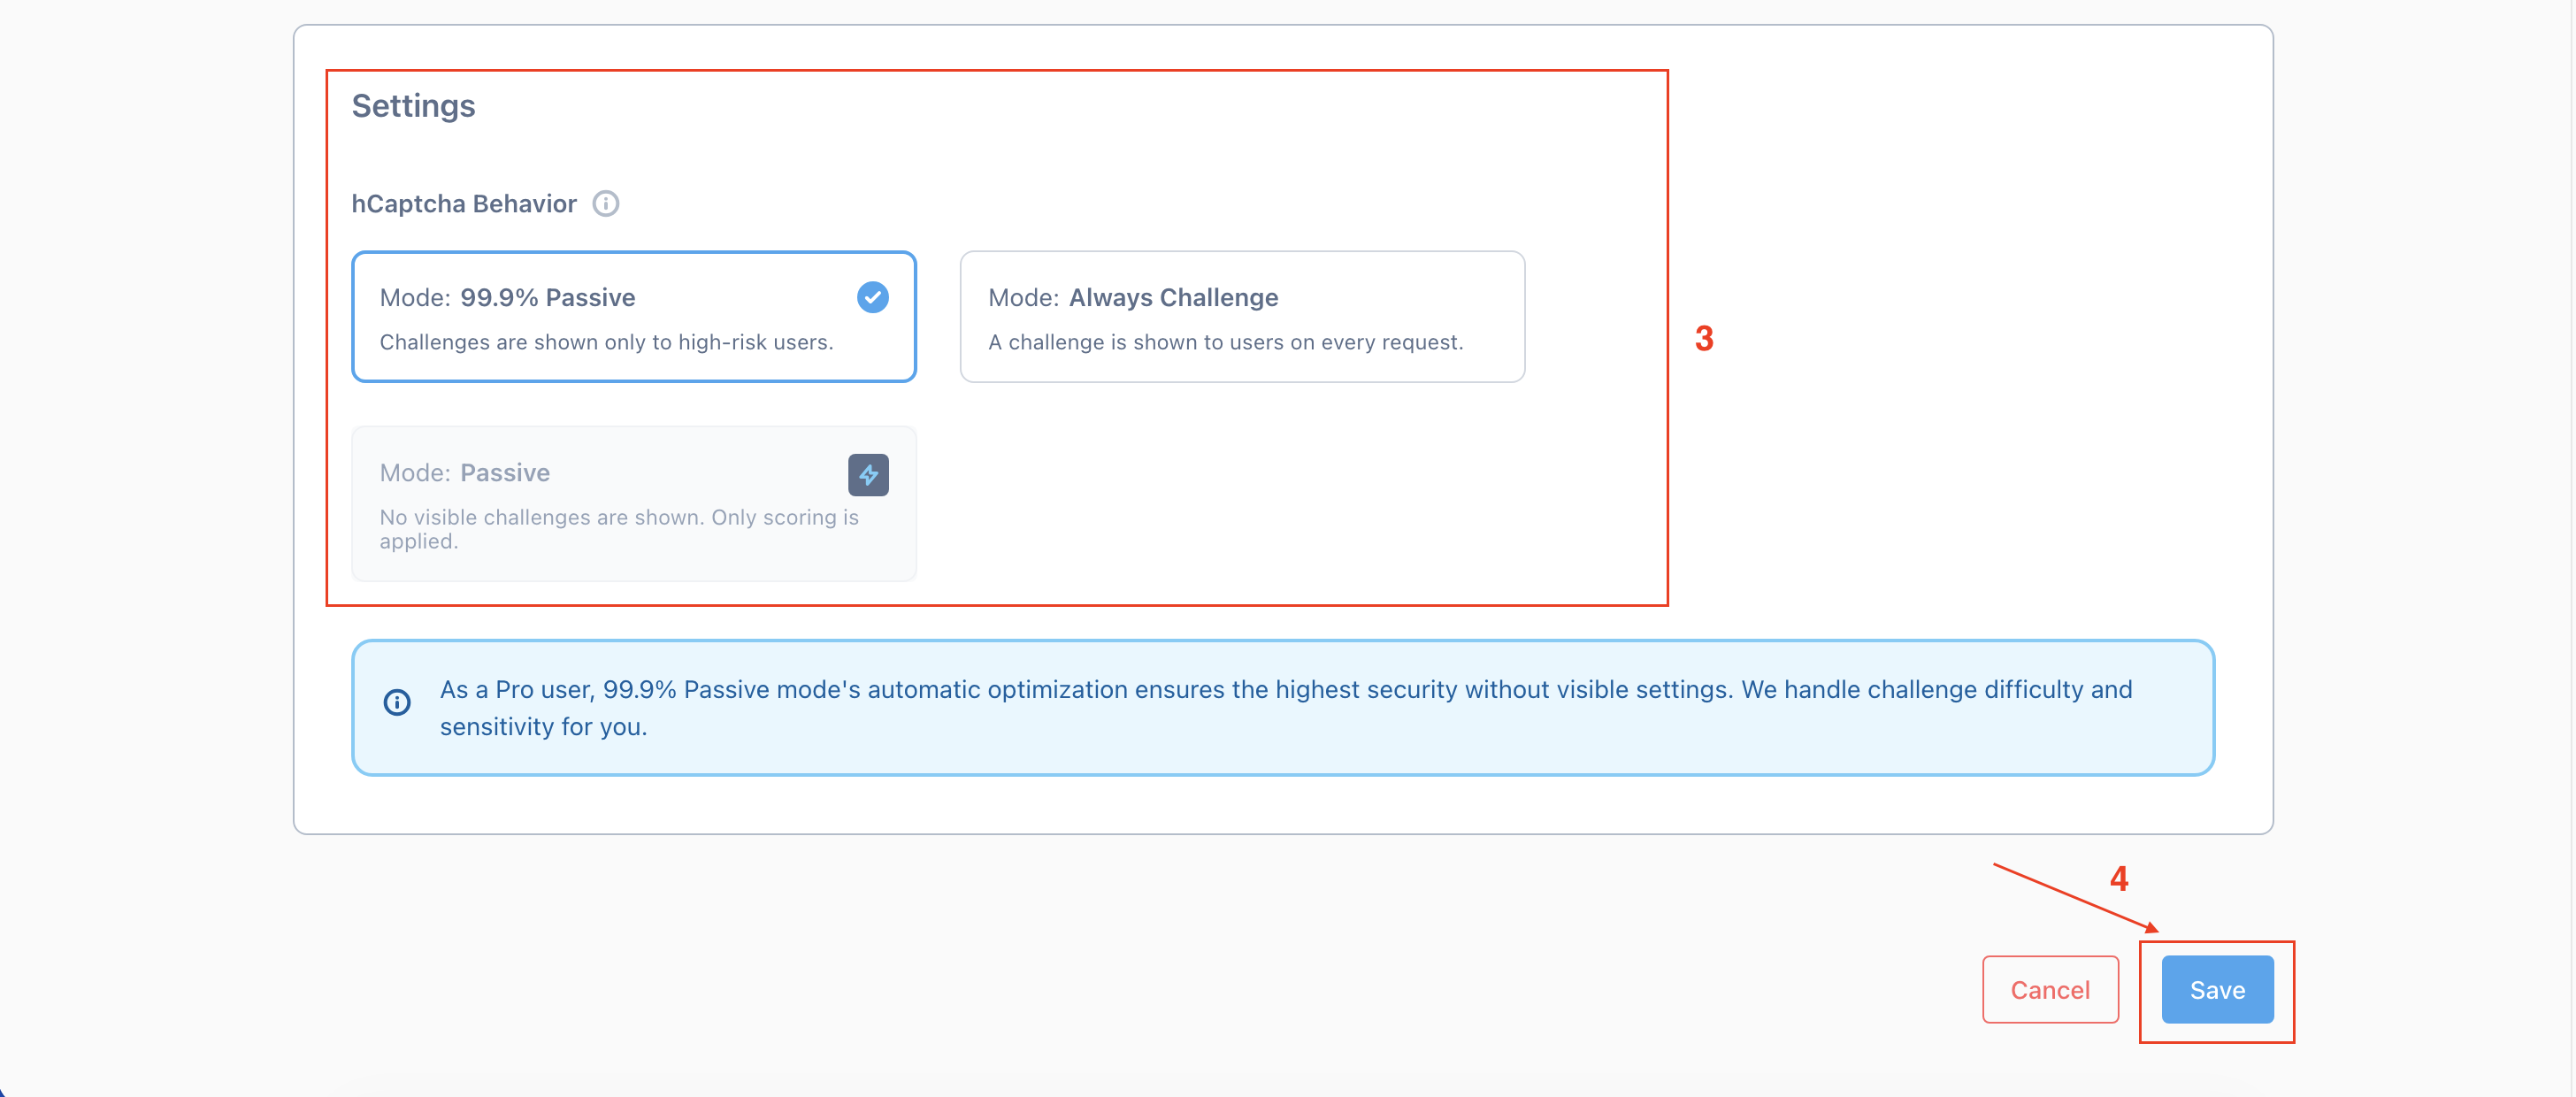This screenshot has height=1097, width=2576.
Task: Click text 'A challenge is shown to users on every request.'
Action: coord(1225,342)
